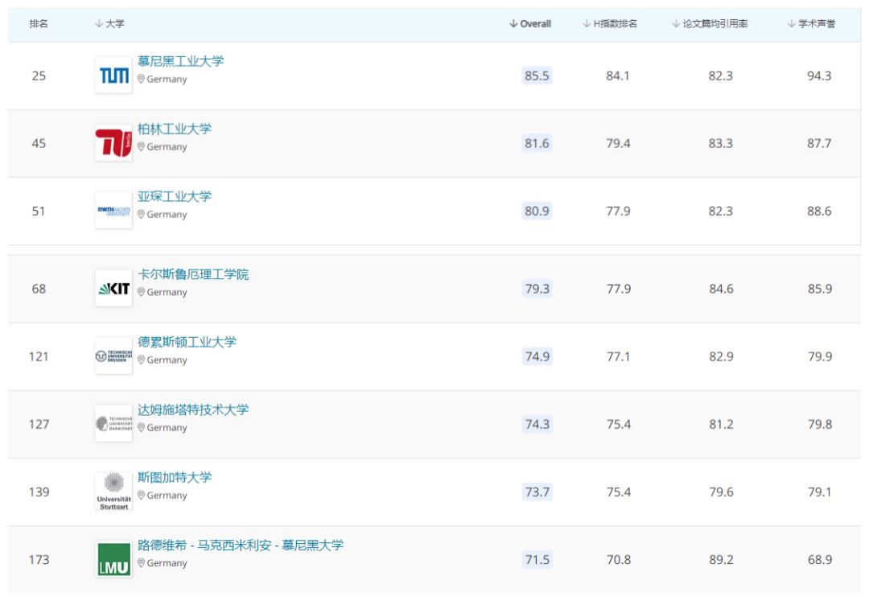Sort the table by 论文篇均引用率 column
This screenshot has width=869, height=601.
coord(710,23)
